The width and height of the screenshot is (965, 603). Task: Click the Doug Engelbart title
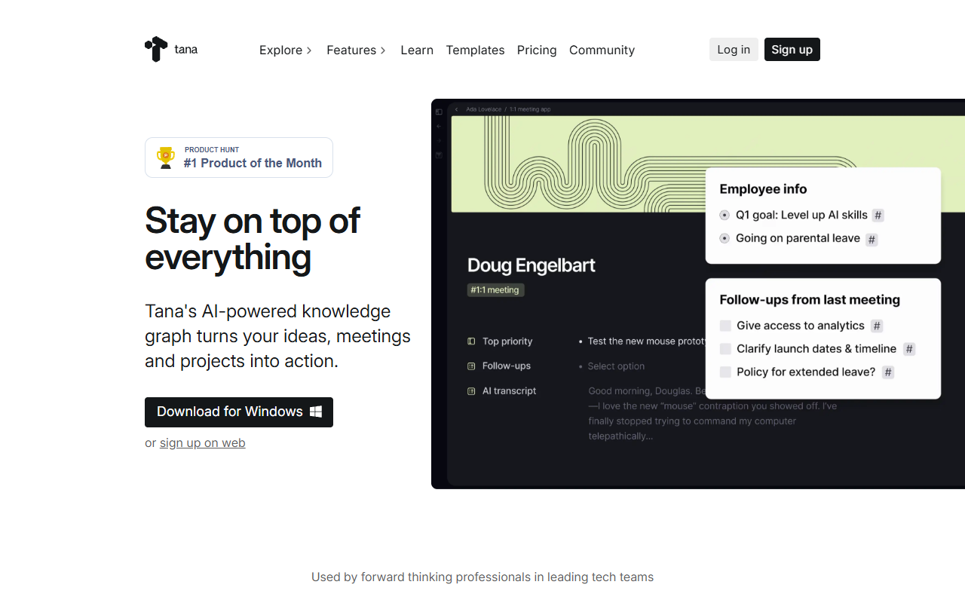pyautogui.click(x=532, y=265)
